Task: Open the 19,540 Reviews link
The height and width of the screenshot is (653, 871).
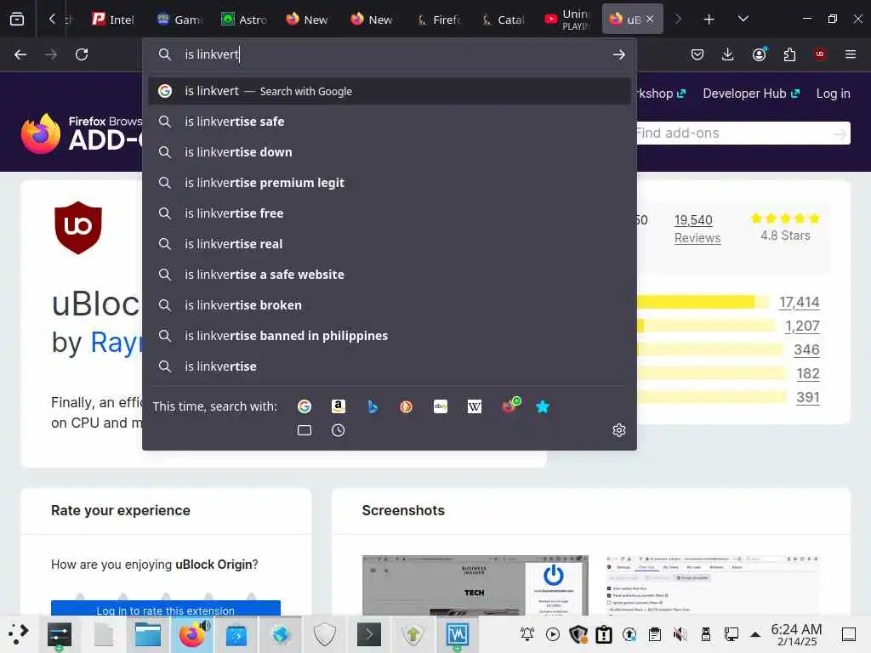Action: click(697, 229)
